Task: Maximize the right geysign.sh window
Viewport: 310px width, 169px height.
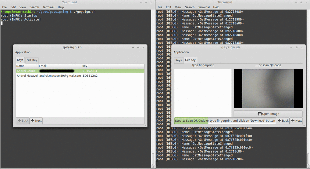Action: click(297, 47)
